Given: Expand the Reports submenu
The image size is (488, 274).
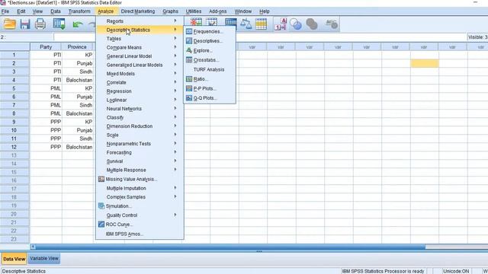Looking at the screenshot, I should point(140,21).
